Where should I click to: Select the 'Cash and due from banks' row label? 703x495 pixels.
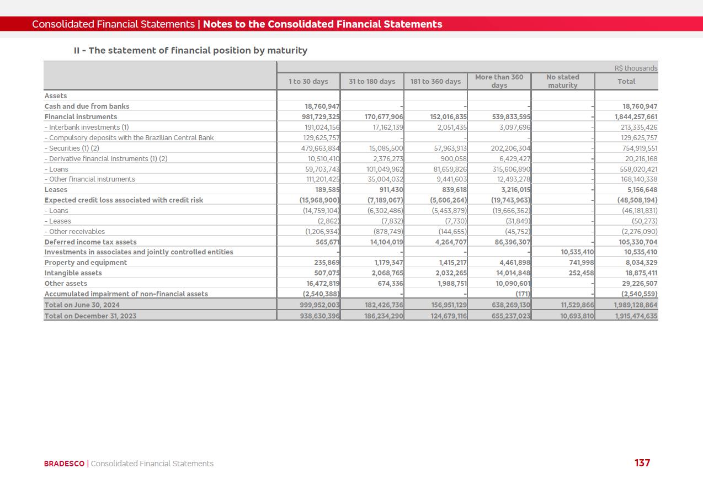[87, 107]
